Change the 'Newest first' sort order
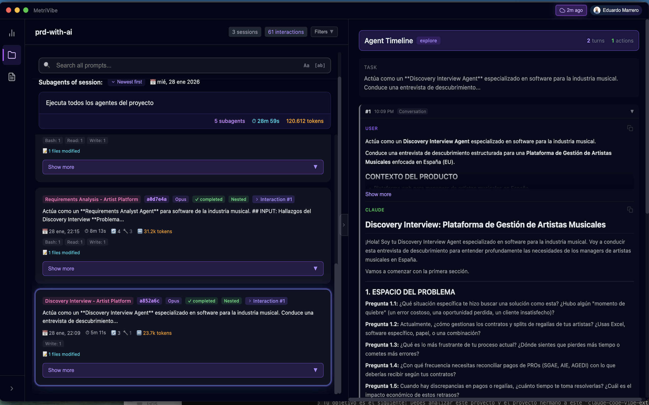 coord(127,82)
